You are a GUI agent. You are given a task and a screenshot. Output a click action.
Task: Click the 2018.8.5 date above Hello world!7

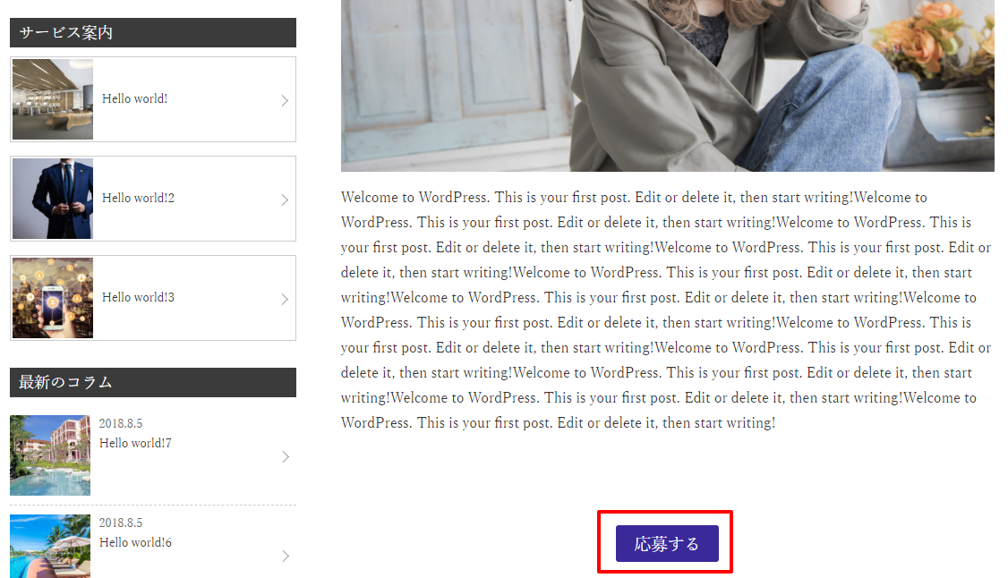121,424
